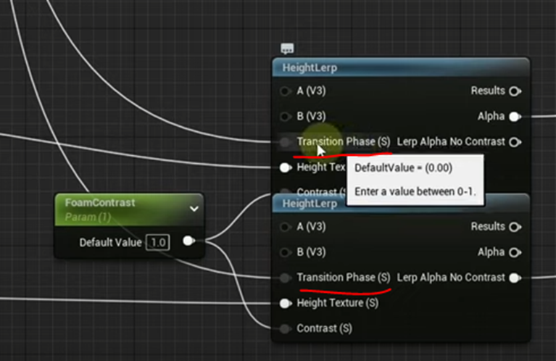Select the bottom HeightLerp node title bar

[x=401, y=204]
